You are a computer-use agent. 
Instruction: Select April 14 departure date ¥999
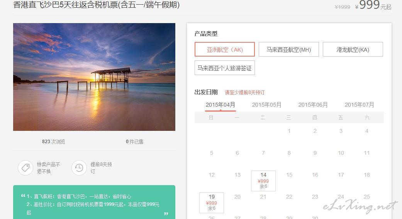coord(263,181)
